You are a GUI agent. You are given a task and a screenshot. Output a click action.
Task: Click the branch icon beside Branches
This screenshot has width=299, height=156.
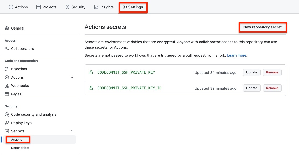coord(7,69)
